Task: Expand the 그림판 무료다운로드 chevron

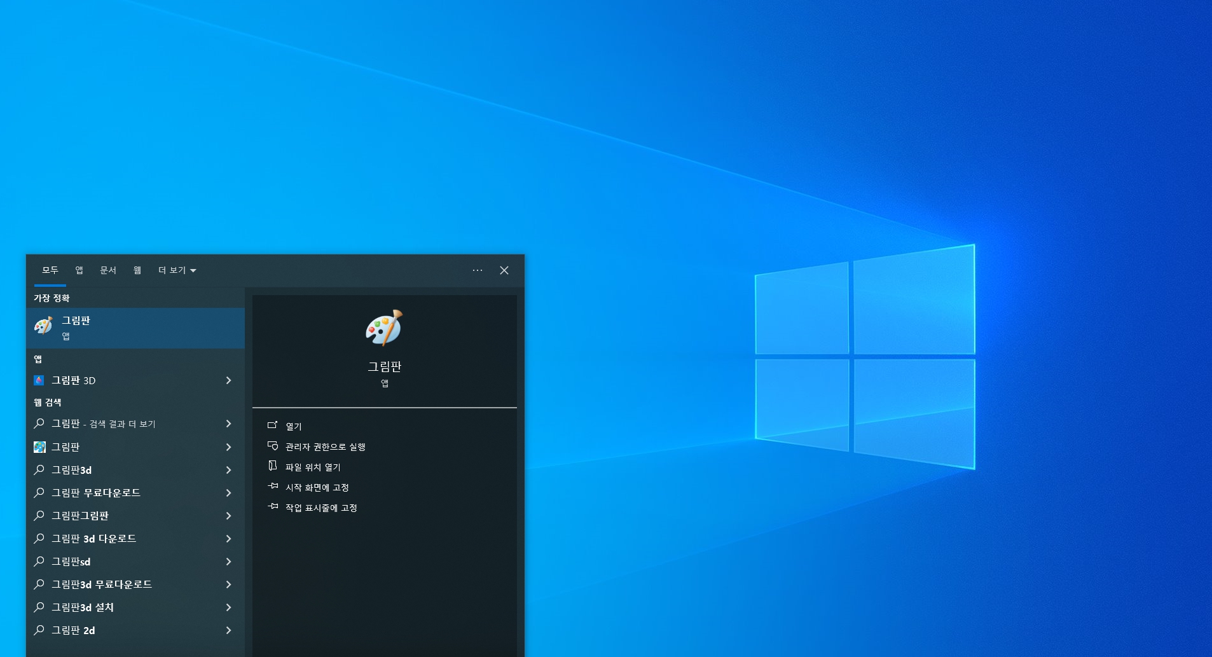Action: [228, 493]
